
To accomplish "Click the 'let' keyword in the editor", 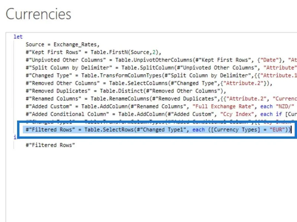I will point(18,37).
